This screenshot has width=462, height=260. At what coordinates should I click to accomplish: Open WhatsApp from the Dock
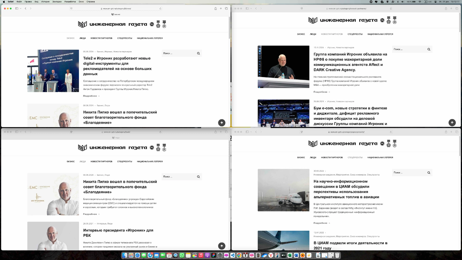(x=182, y=255)
